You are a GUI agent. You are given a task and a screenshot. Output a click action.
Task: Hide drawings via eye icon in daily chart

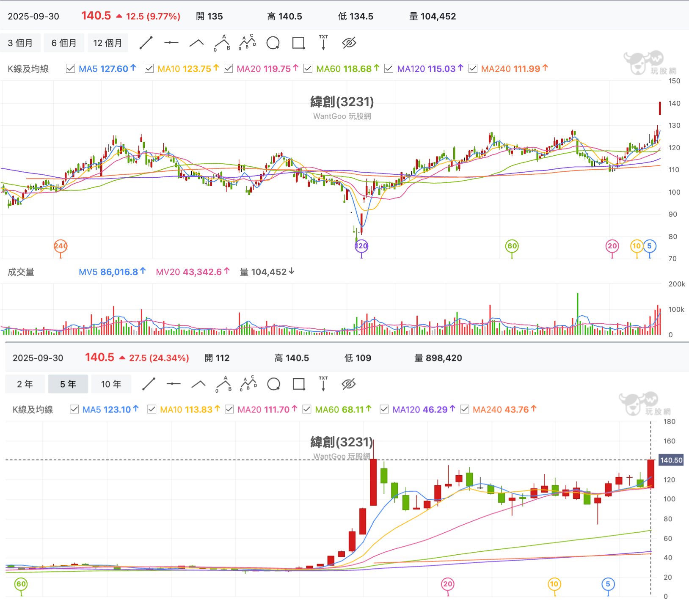pyautogui.click(x=349, y=43)
